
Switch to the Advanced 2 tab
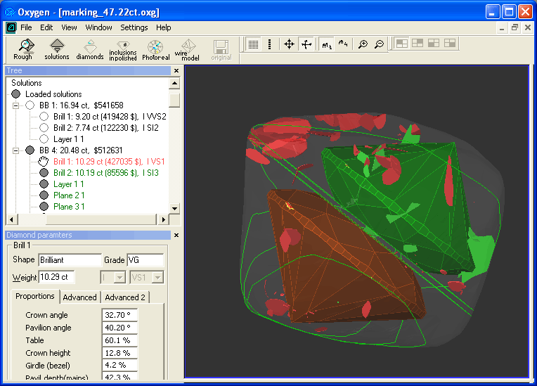click(124, 297)
